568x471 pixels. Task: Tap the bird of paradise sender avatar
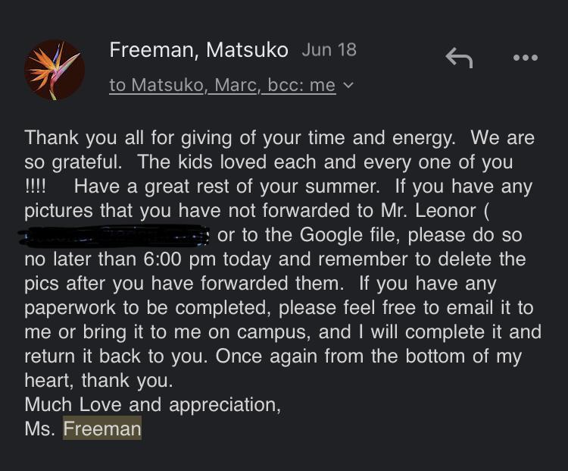click(x=55, y=70)
